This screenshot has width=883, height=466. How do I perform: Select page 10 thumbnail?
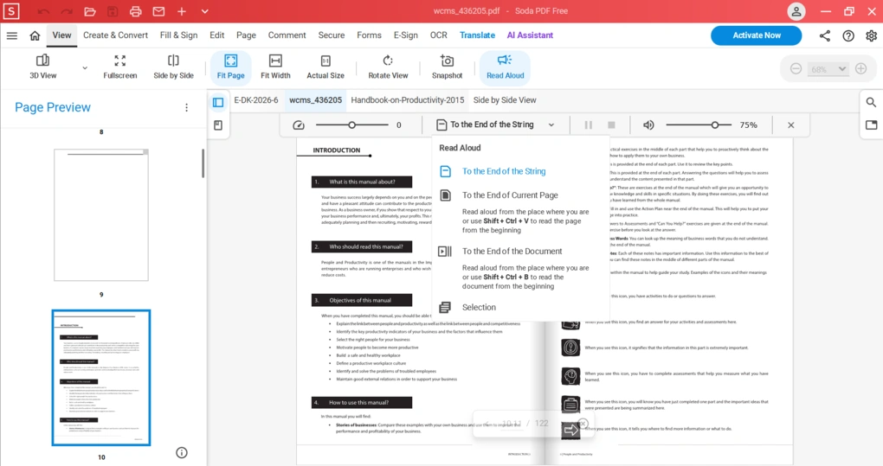tap(101, 378)
